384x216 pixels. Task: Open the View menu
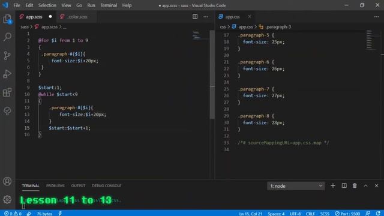coord(66,5)
